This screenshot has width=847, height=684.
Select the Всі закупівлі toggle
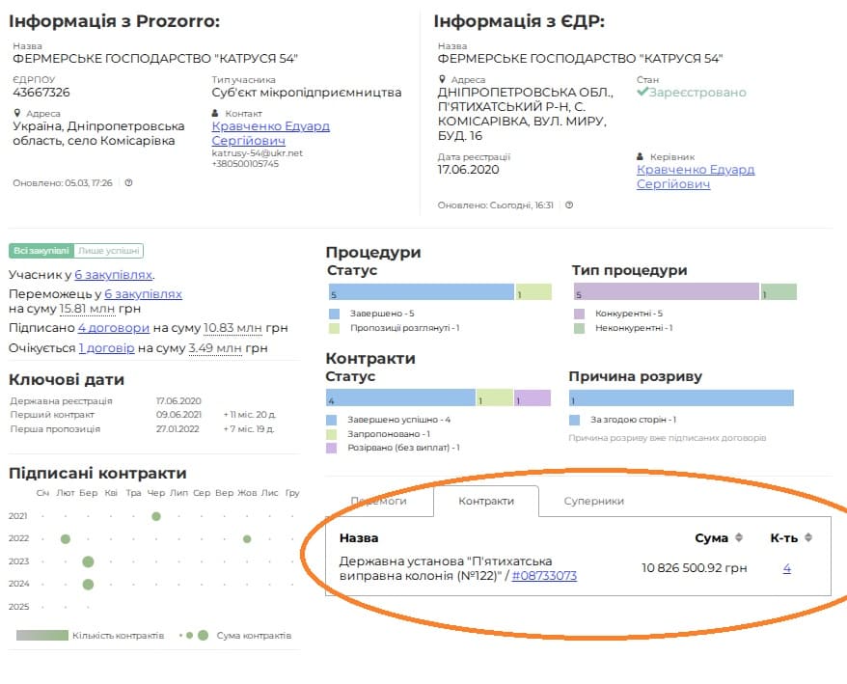41,251
